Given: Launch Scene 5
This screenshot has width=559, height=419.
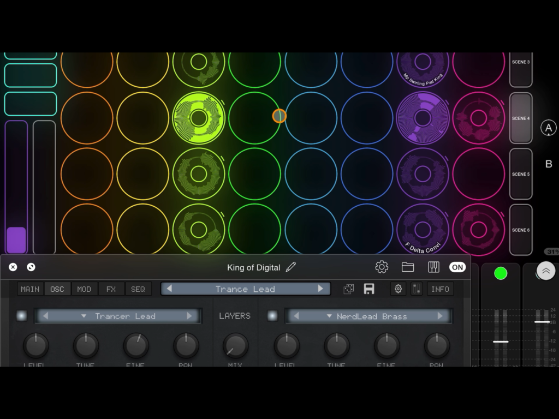Looking at the screenshot, I should click(520, 175).
